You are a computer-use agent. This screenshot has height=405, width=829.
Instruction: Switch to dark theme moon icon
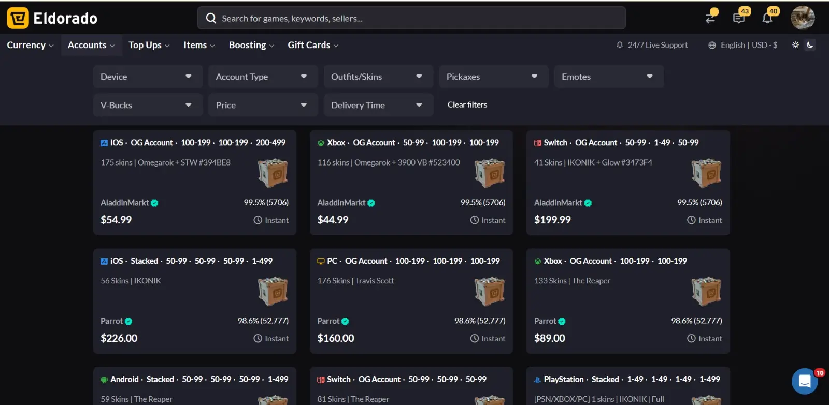click(x=810, y=45)
